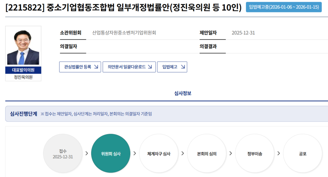Click arrow icon on 입법예고 button

coord(182,67)
